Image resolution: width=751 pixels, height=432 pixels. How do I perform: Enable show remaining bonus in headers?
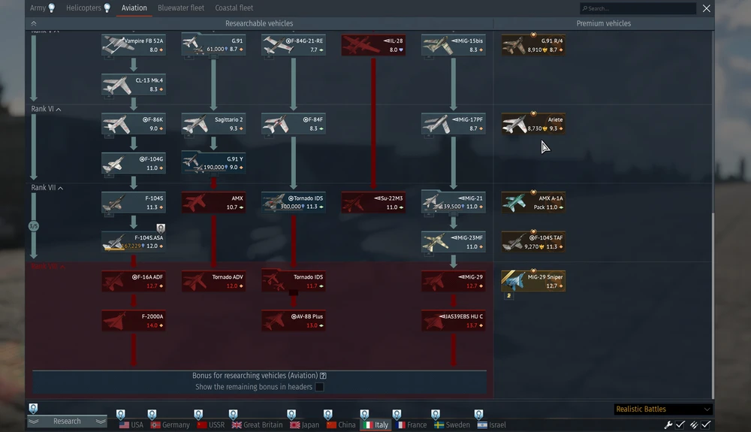(319, 387)
